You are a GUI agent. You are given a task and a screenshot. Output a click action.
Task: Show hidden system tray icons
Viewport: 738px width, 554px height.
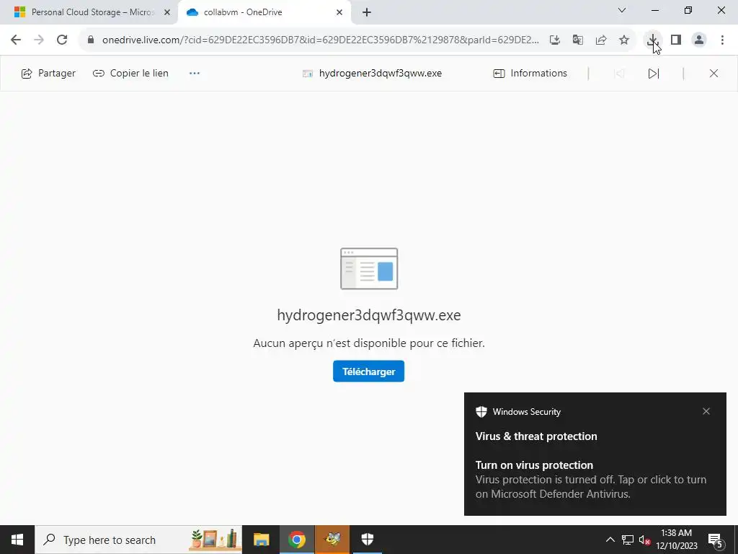click(x=610, y=540)
